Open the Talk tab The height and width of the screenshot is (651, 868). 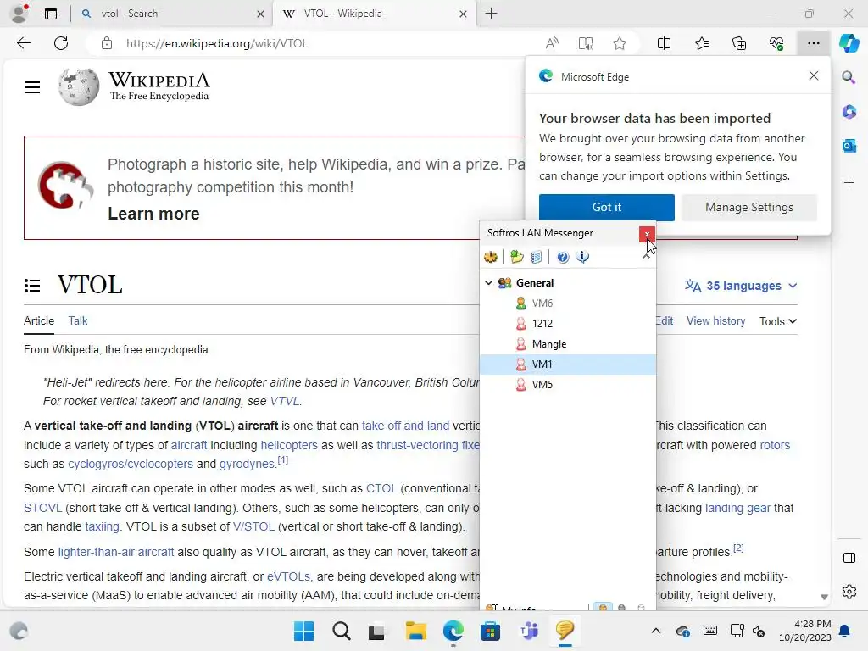coord(77,321)
